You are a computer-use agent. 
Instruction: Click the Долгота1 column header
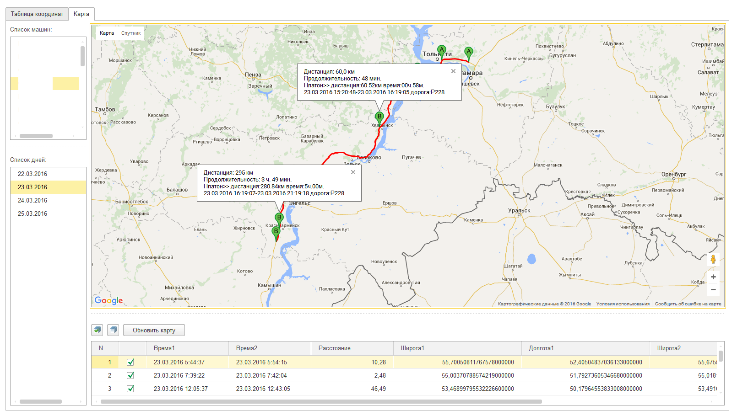click(585, 348)
